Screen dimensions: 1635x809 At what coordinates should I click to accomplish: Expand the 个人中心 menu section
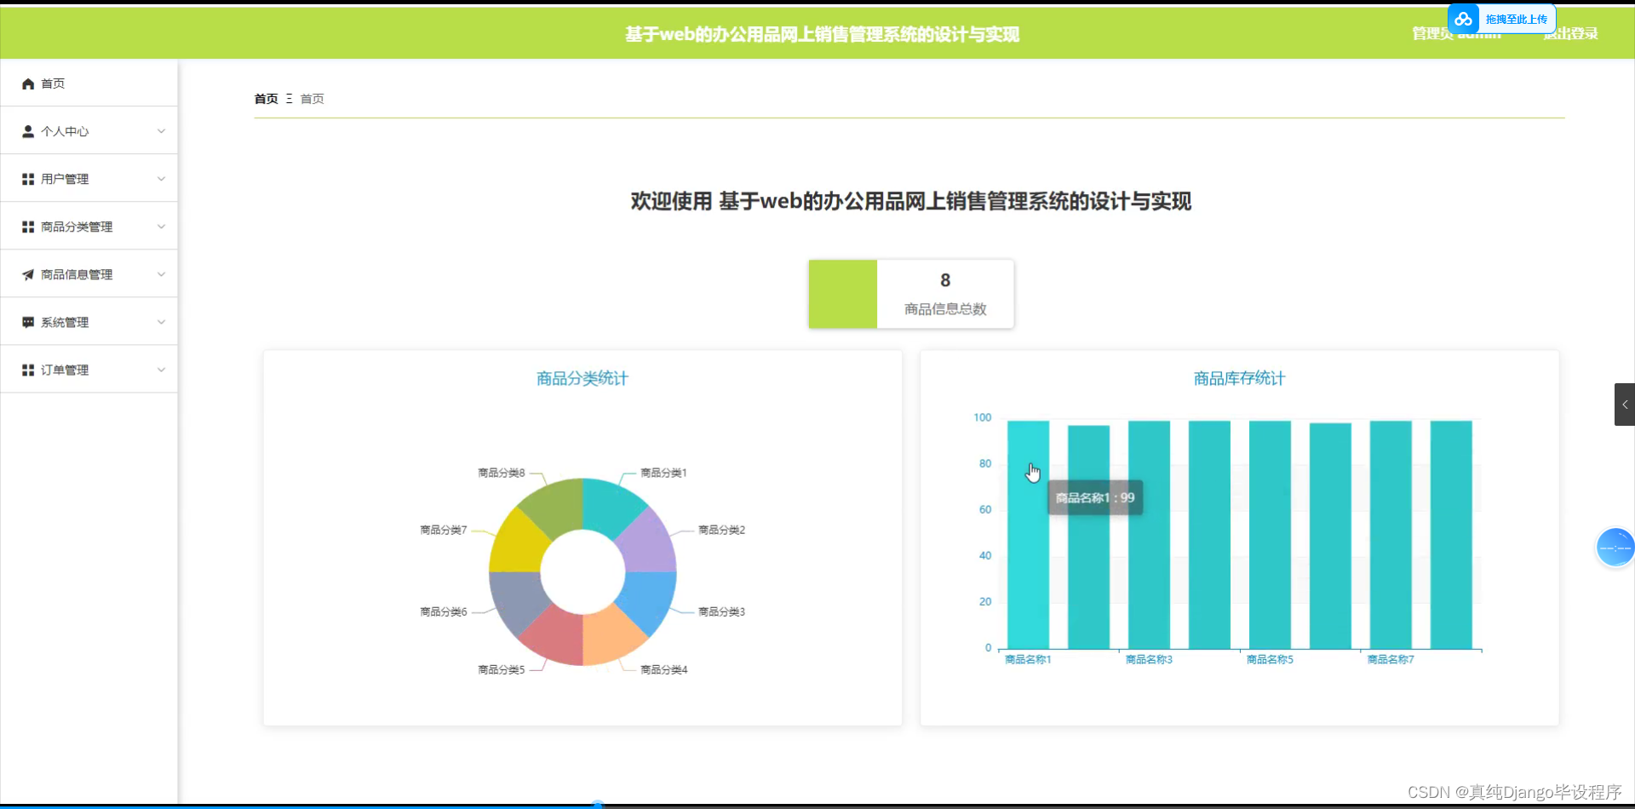161,130
